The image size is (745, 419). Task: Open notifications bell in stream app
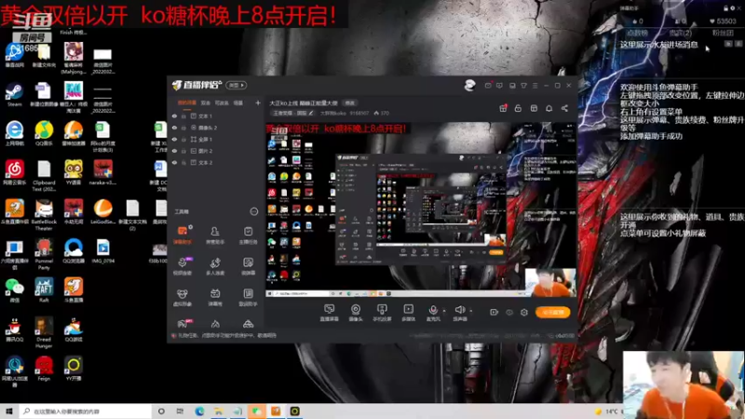point(549,108)
